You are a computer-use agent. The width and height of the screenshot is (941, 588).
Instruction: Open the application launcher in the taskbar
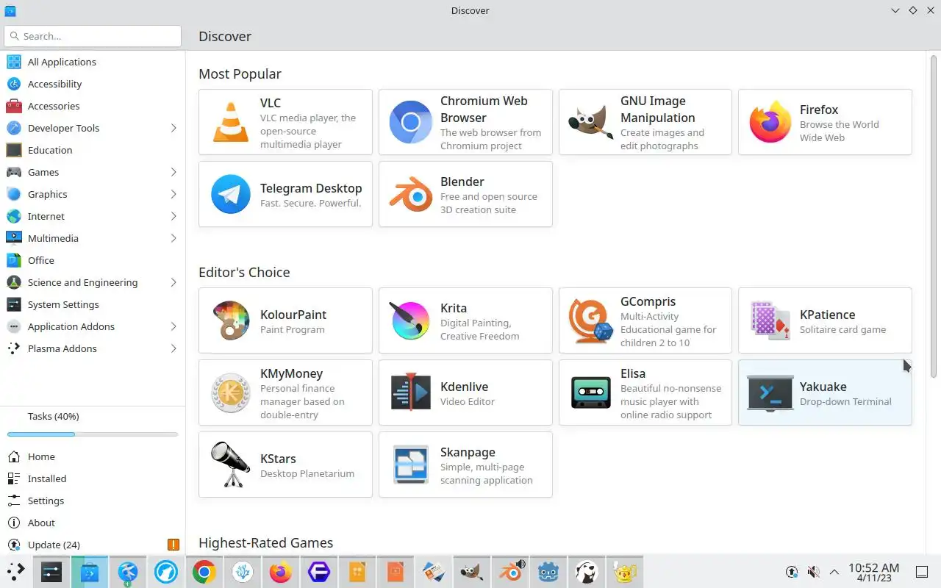pyautogui.click(x=16, y=572)
